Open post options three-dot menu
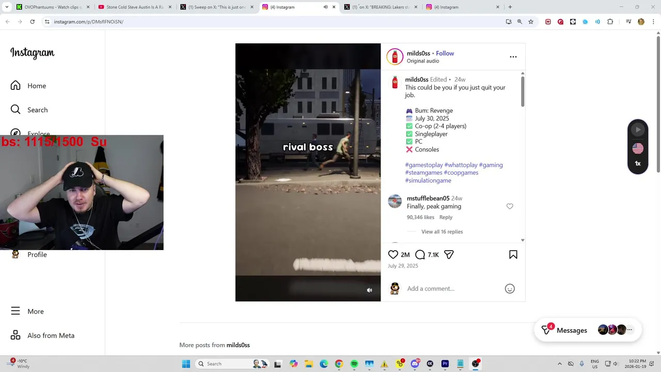 (513, 57)
